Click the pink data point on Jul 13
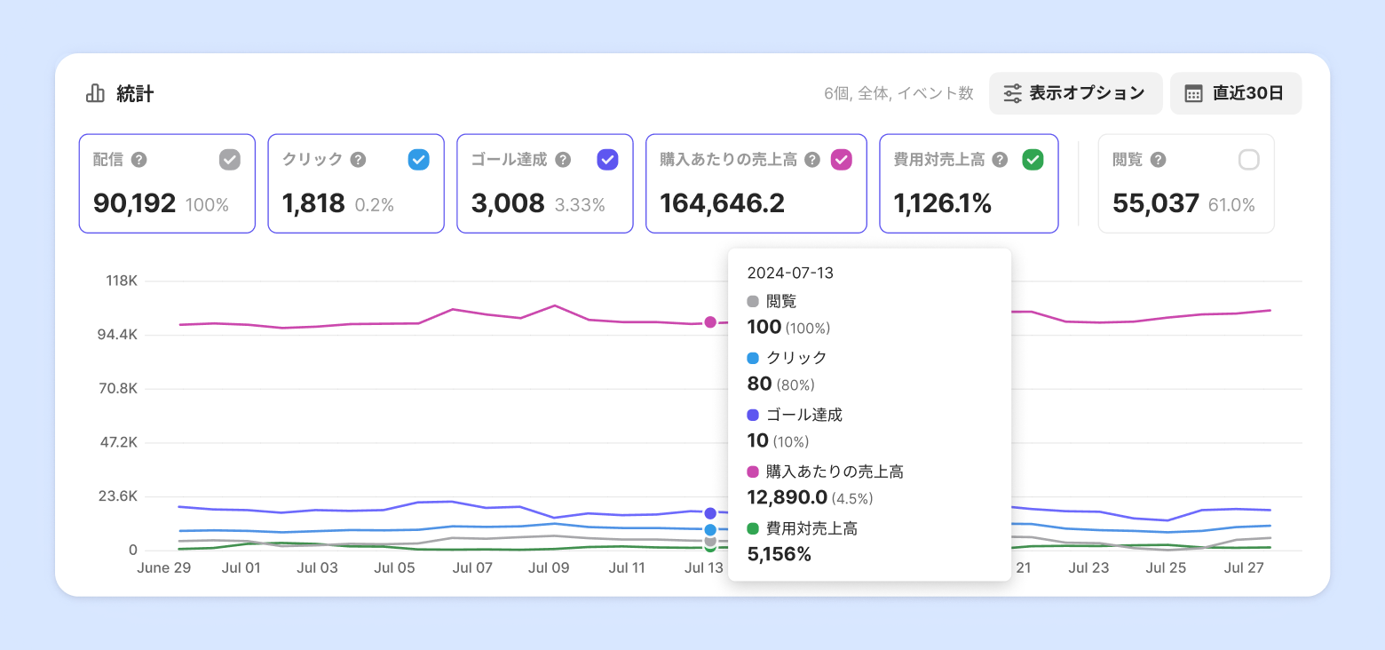The height and width of the screenshot is (650, 1385). [710, 322]
